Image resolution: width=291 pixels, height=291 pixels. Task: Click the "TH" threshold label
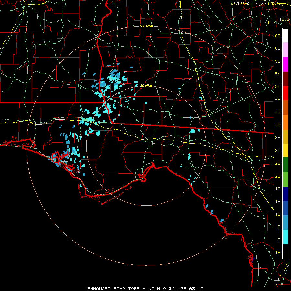click(x=278, y=253)
